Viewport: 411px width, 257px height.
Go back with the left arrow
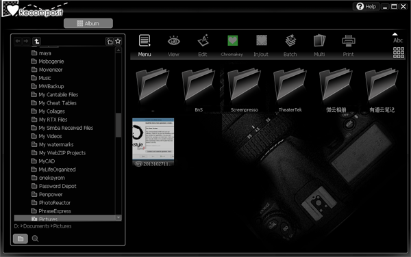[x=18, y=41]
